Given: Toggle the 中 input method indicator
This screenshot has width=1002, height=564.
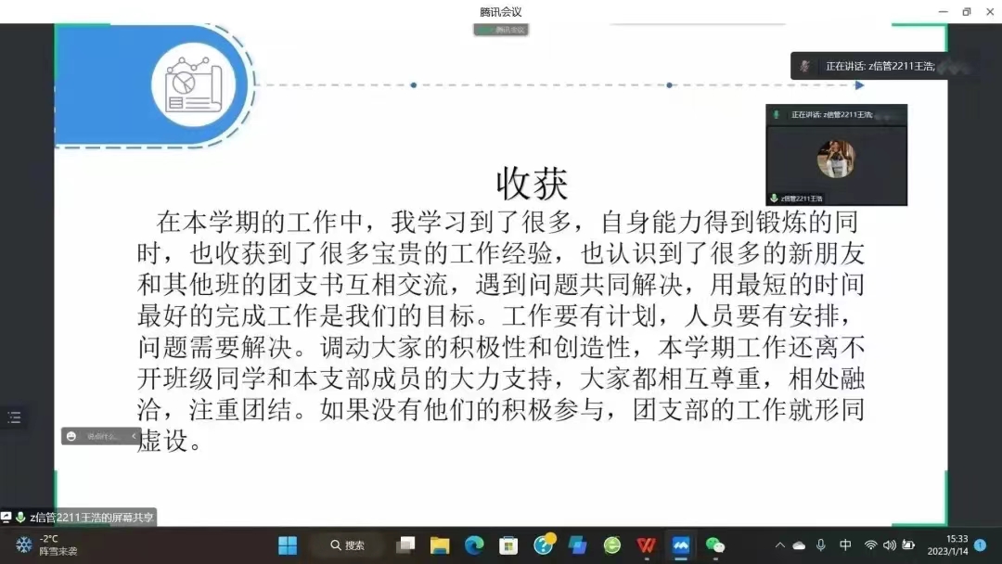Looking at the screenshot, I should pyautogui.click(x=845, y=545).
